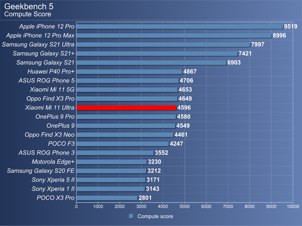Click the Compute score legend color swatch
The image size is (302, 226).
tap(131, 216)
